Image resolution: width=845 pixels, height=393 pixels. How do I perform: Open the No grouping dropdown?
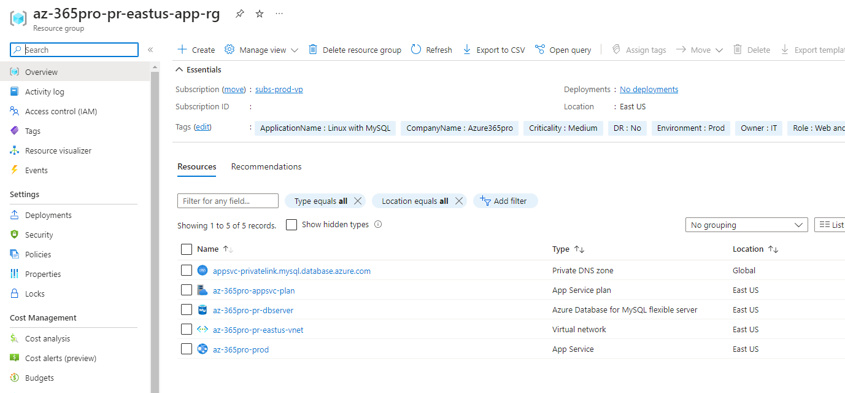(746, 225)
